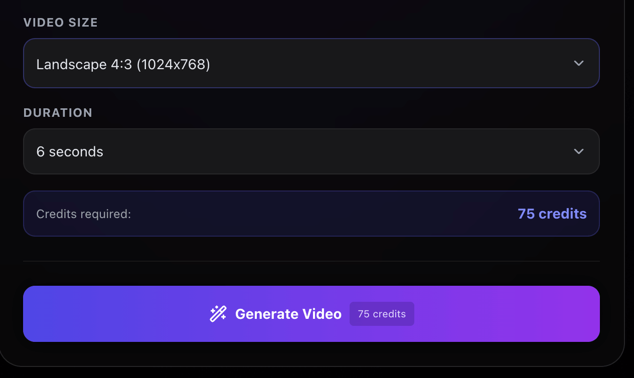Click the DURATION section label
This screenshot has height=378, width=634.
(x=58, y=112)
